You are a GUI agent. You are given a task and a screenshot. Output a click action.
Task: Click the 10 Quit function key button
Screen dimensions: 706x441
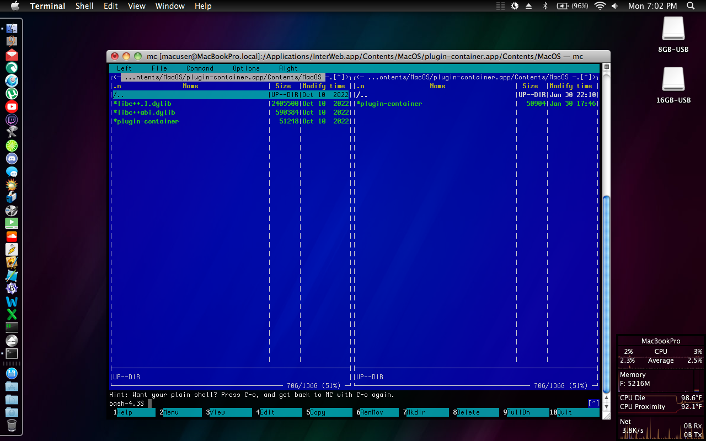(x=575, y=412)
